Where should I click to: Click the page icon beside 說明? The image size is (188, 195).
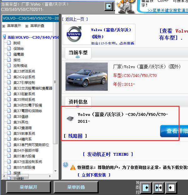pyautogui.click(x=9, y=42)
